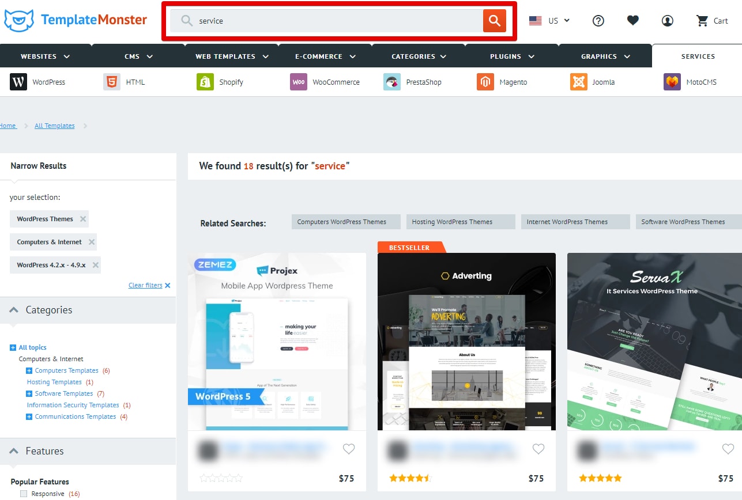Screen dimensions: 742x500
Task: Open the ServaX IT Services theme thumbnail
Action: [x=654, y=342]
